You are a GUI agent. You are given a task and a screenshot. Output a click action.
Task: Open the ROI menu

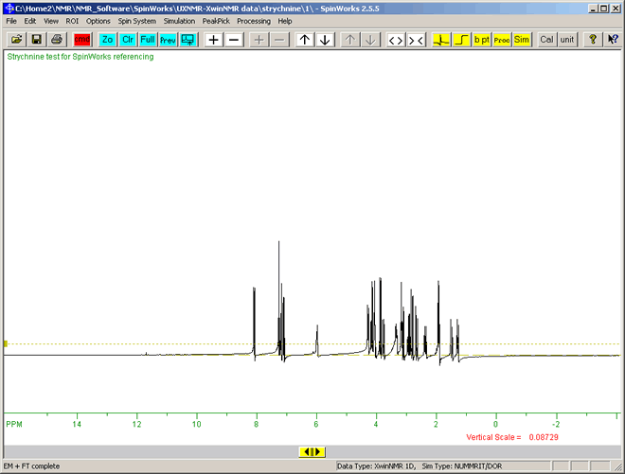point(72,21)
